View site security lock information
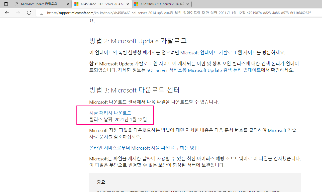322x192 pixels. point(42,13)
